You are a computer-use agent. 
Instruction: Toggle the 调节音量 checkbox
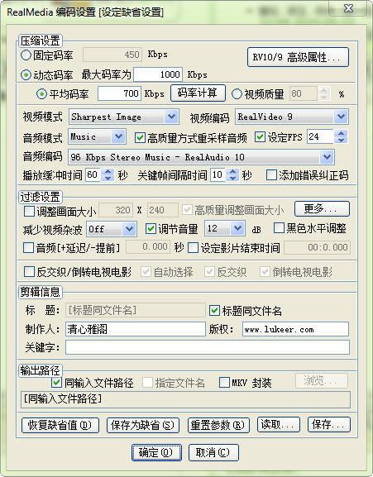(x=151, y=228)
